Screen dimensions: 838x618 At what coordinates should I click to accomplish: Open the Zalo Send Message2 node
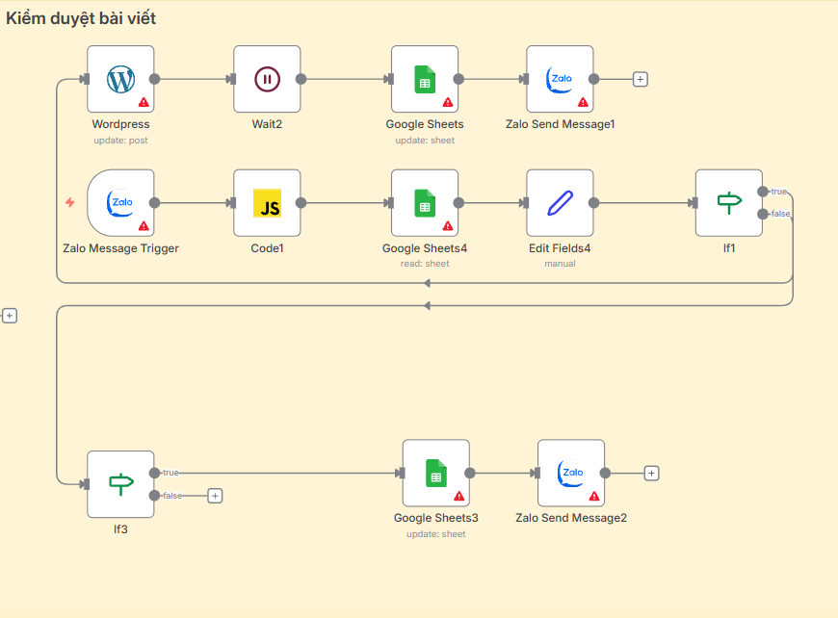pyautogui.click(x=571, y=473)
